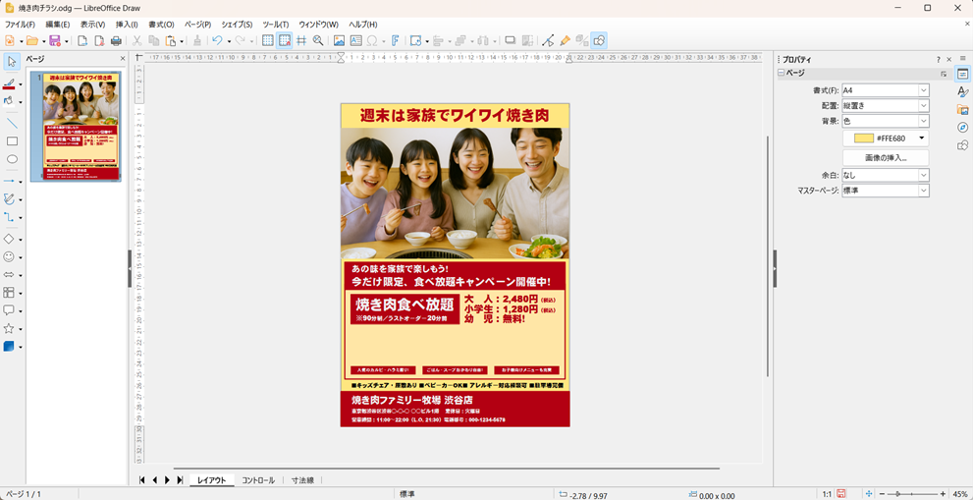Collapse the ページ properties section

[782, 74]
